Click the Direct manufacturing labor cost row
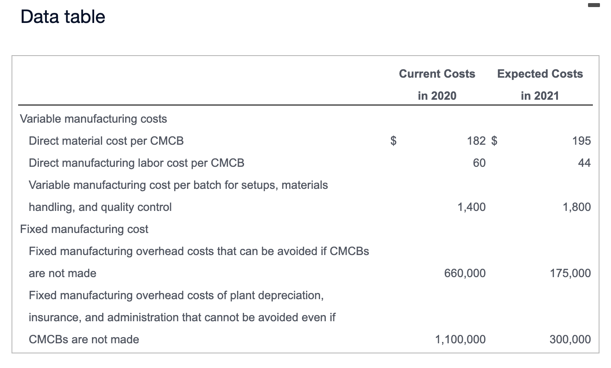 click(x=136, y=163)
